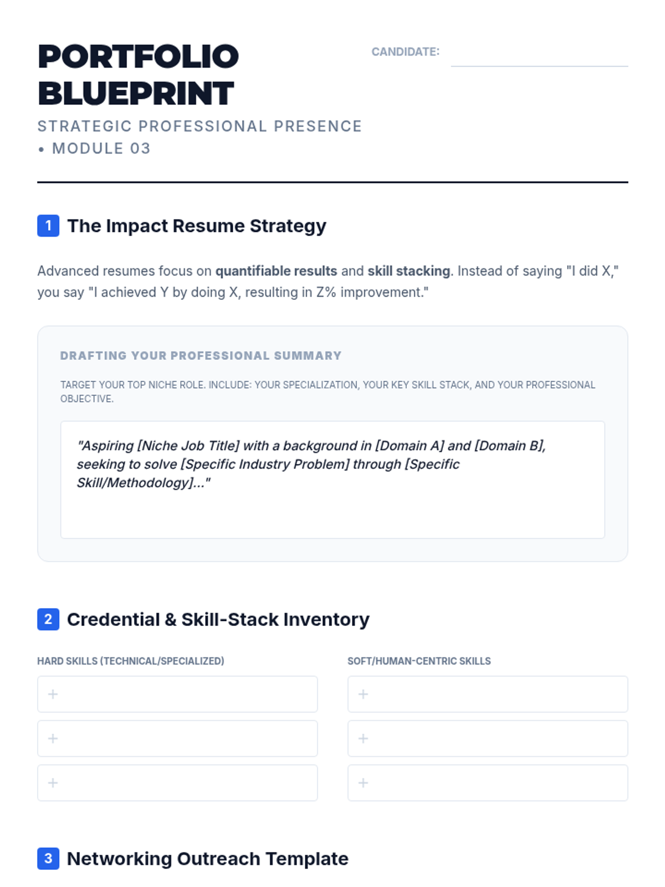Click plus icon in first soft skills field
Screen dimensions: 665x887
click(x=363, y=694)
